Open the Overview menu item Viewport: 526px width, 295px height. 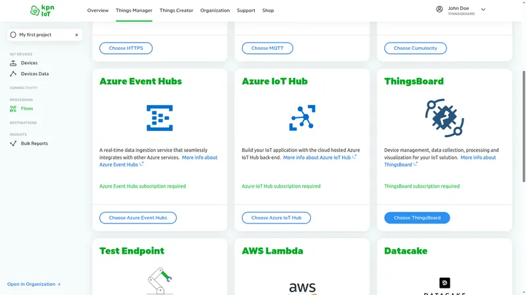click(97, 10)
